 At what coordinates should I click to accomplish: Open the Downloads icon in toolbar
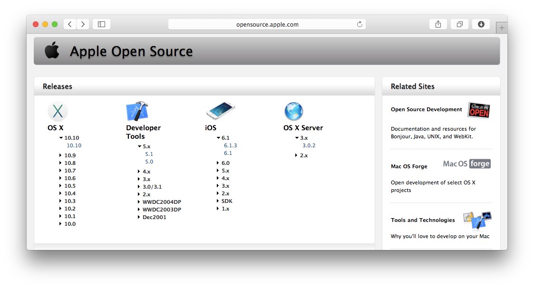[481, 24]
